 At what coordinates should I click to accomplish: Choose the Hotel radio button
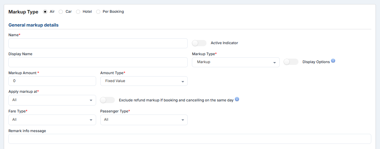tap(78, 12)
